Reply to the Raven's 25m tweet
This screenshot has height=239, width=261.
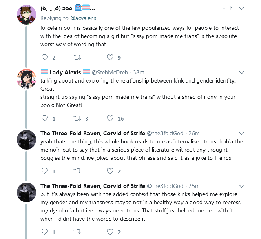pyautogui.click(x=45, y=232)
